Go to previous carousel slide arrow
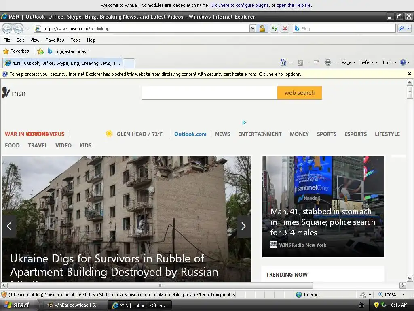Viewport: 414px width, 311px height. 9,226
